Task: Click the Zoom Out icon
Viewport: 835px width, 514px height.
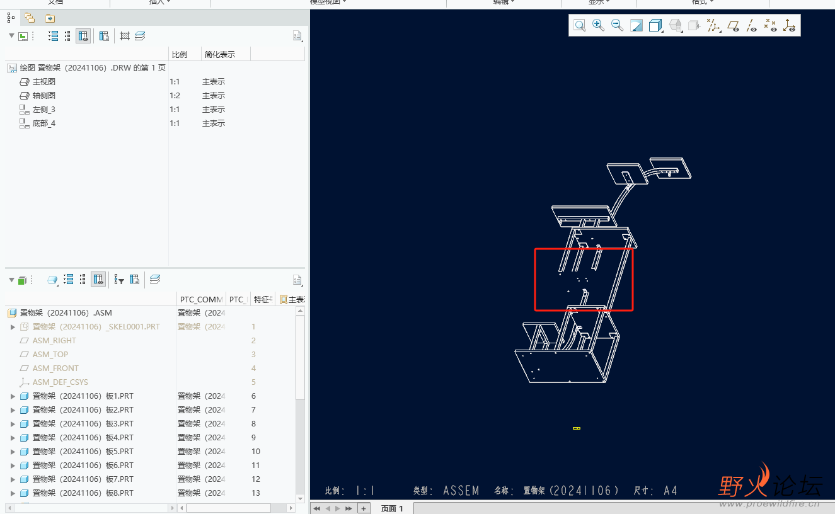Action: [x=618, y=25]
